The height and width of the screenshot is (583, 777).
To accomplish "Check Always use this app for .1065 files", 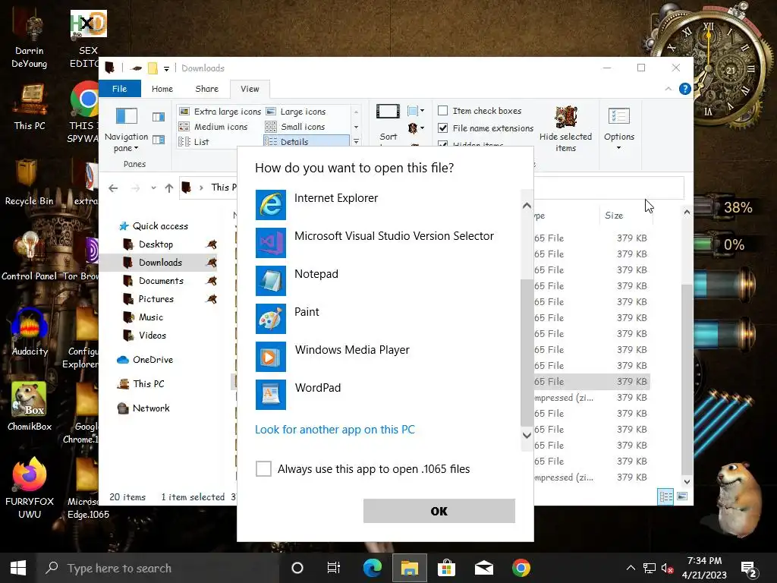I will click(263, 468).
